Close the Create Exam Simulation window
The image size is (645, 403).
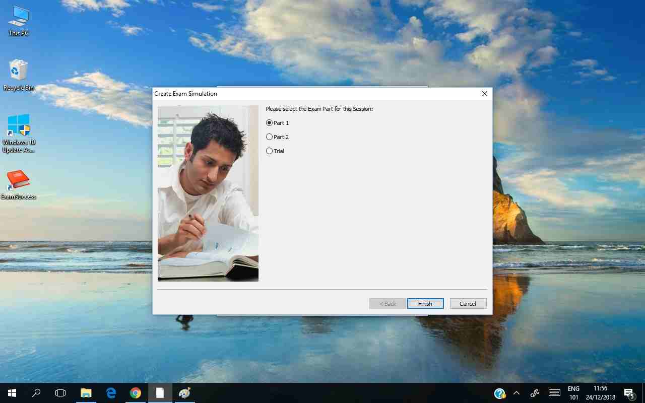pyautogui.click(x=484, y=94)
